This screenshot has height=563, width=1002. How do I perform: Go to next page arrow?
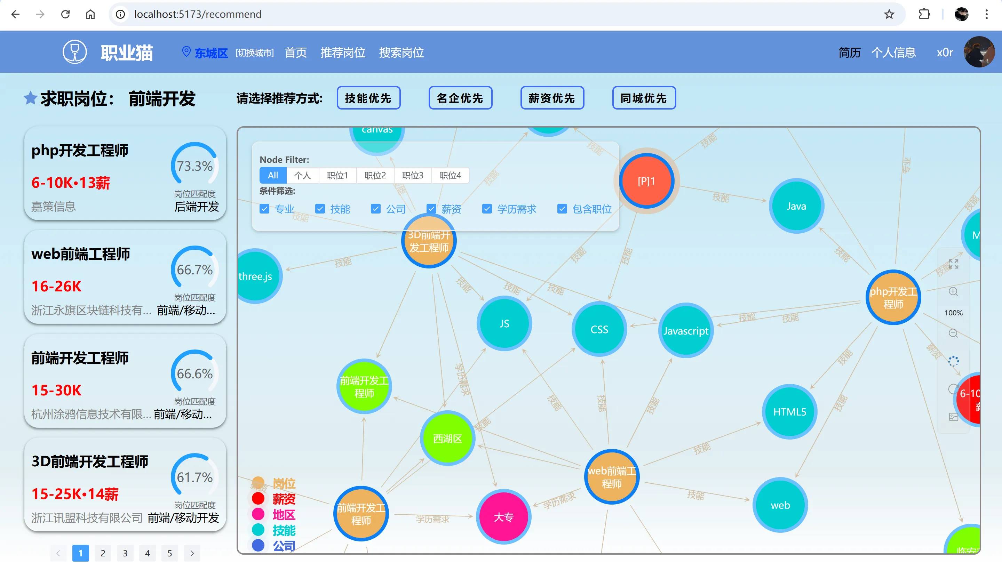(192, 553)
